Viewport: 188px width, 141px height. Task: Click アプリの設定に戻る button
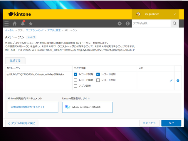pos(22,123)
